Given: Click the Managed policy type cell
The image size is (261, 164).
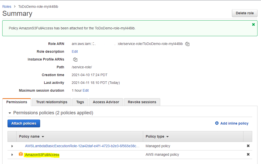Looking at the screenshot, I should click(158, 146).
